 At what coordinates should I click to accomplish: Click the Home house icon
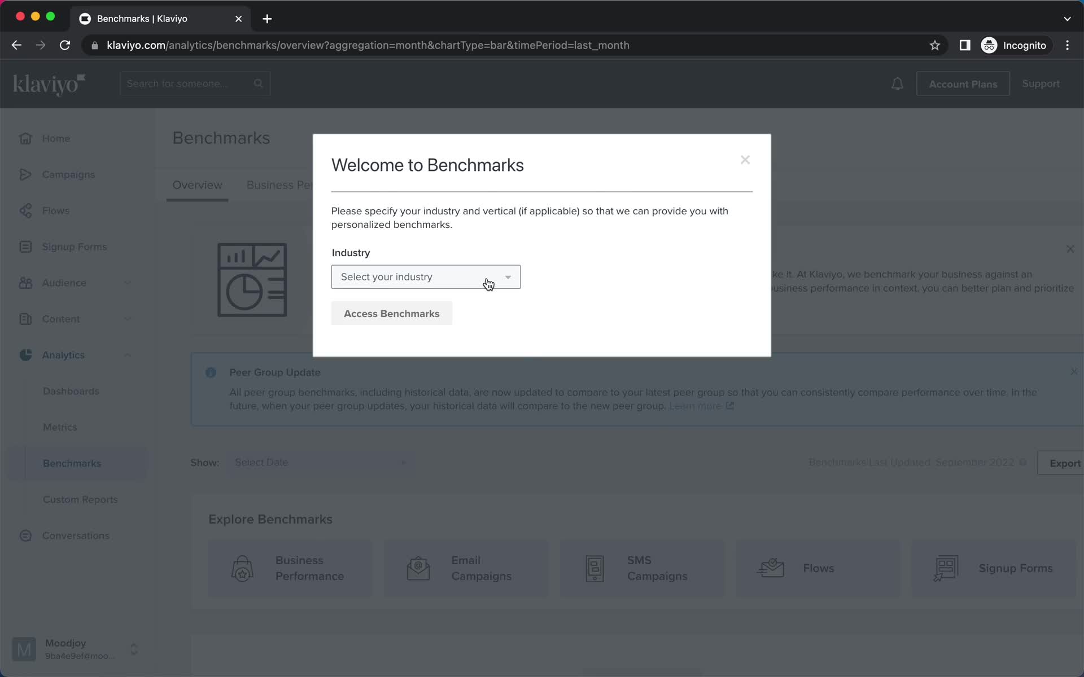click(25, 138)
